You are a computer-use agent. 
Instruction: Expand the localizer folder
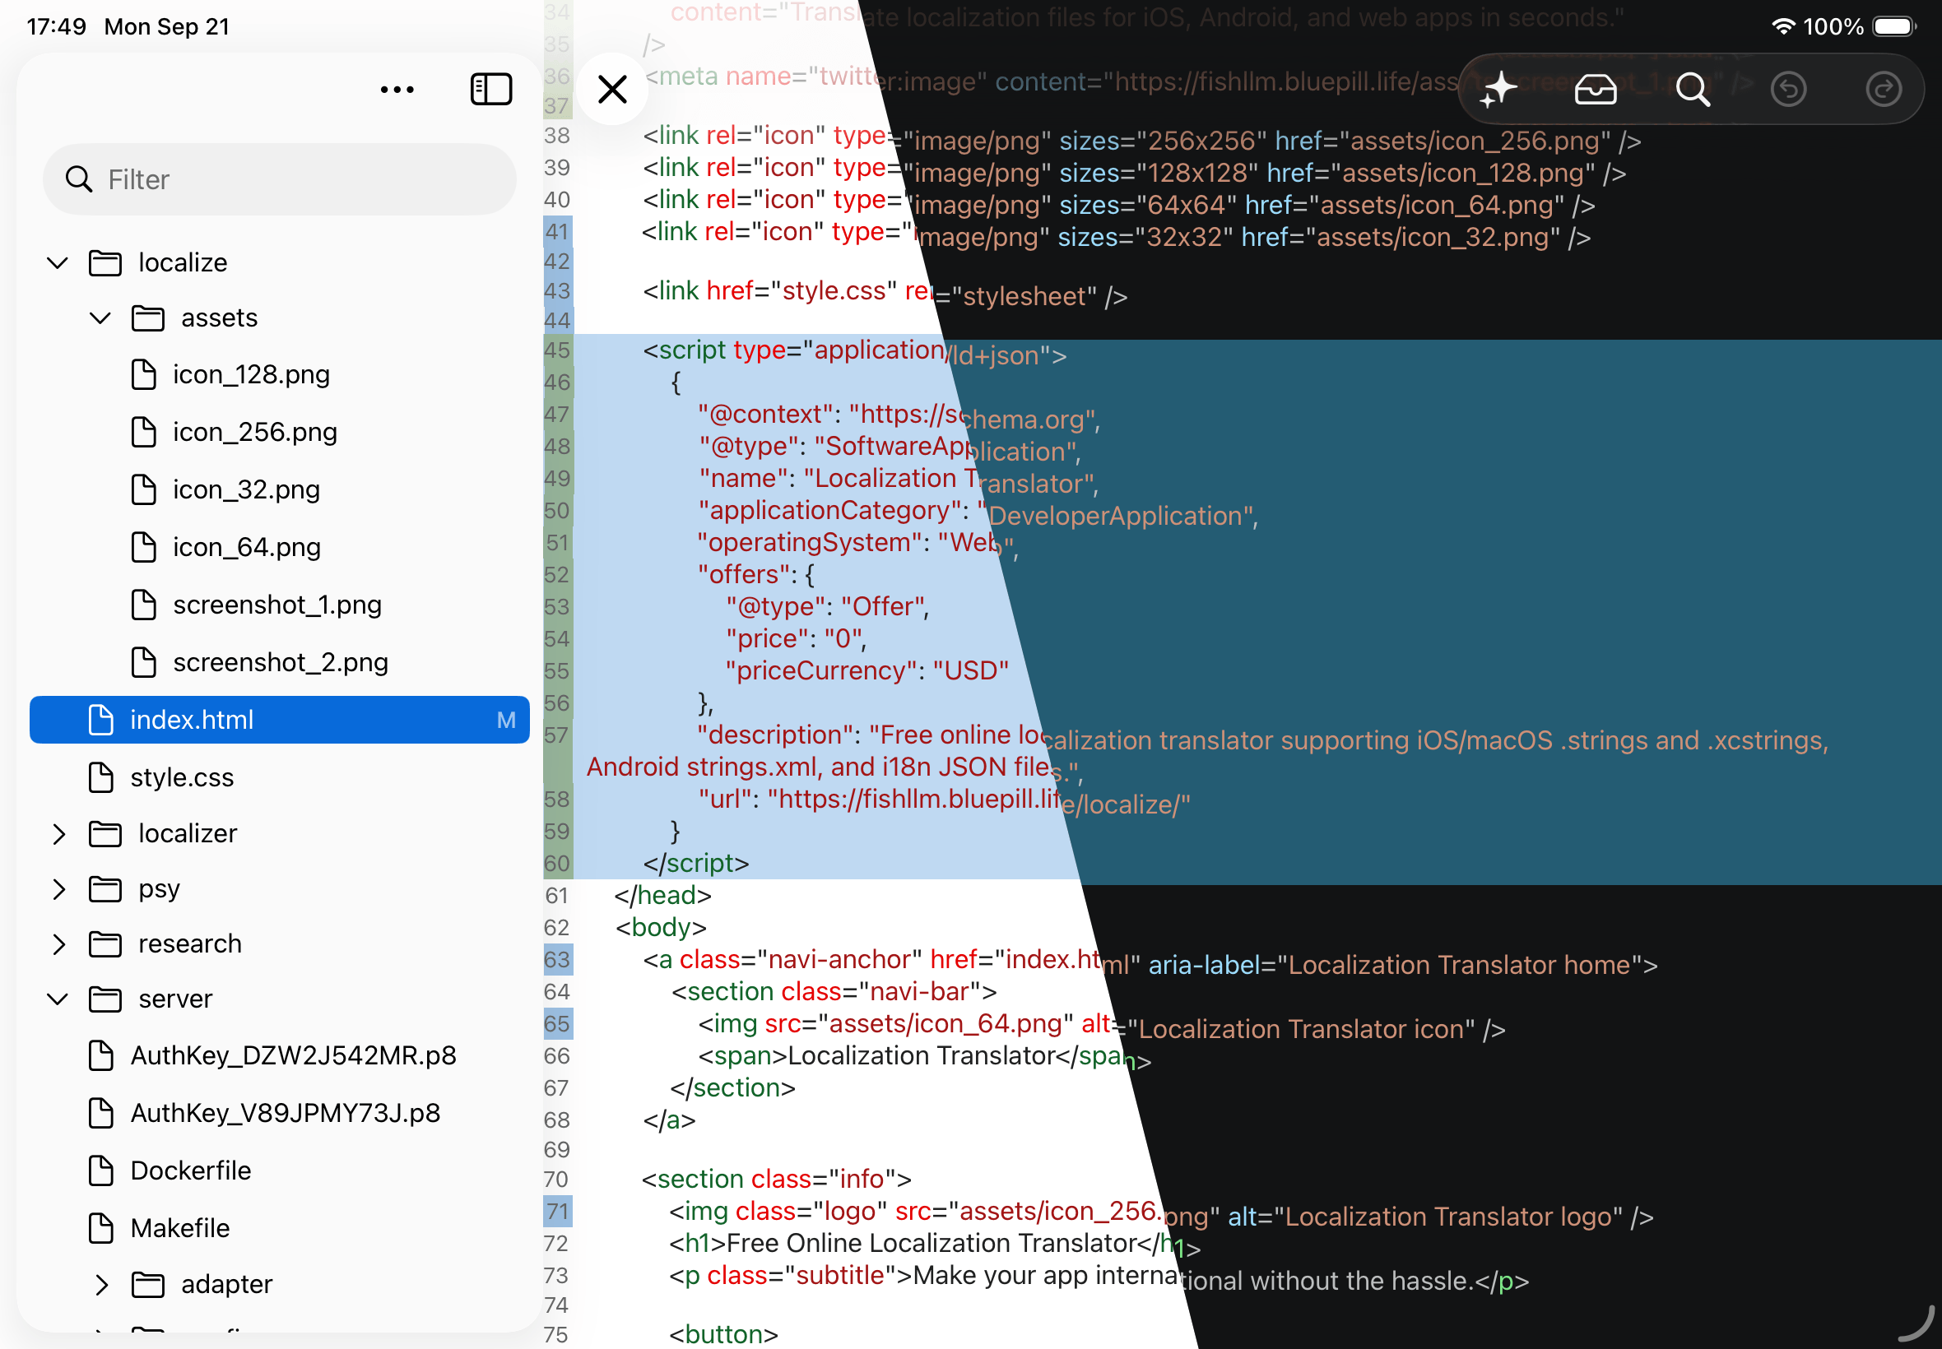click(58, 833)
